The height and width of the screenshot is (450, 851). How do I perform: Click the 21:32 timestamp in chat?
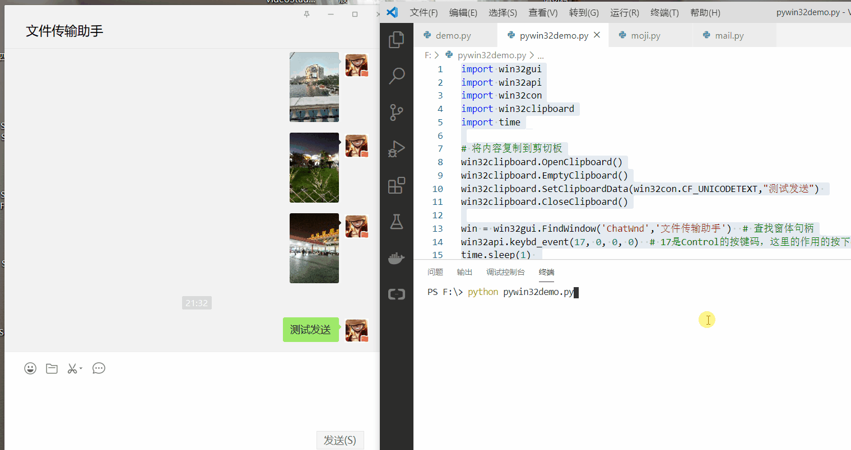197,303
